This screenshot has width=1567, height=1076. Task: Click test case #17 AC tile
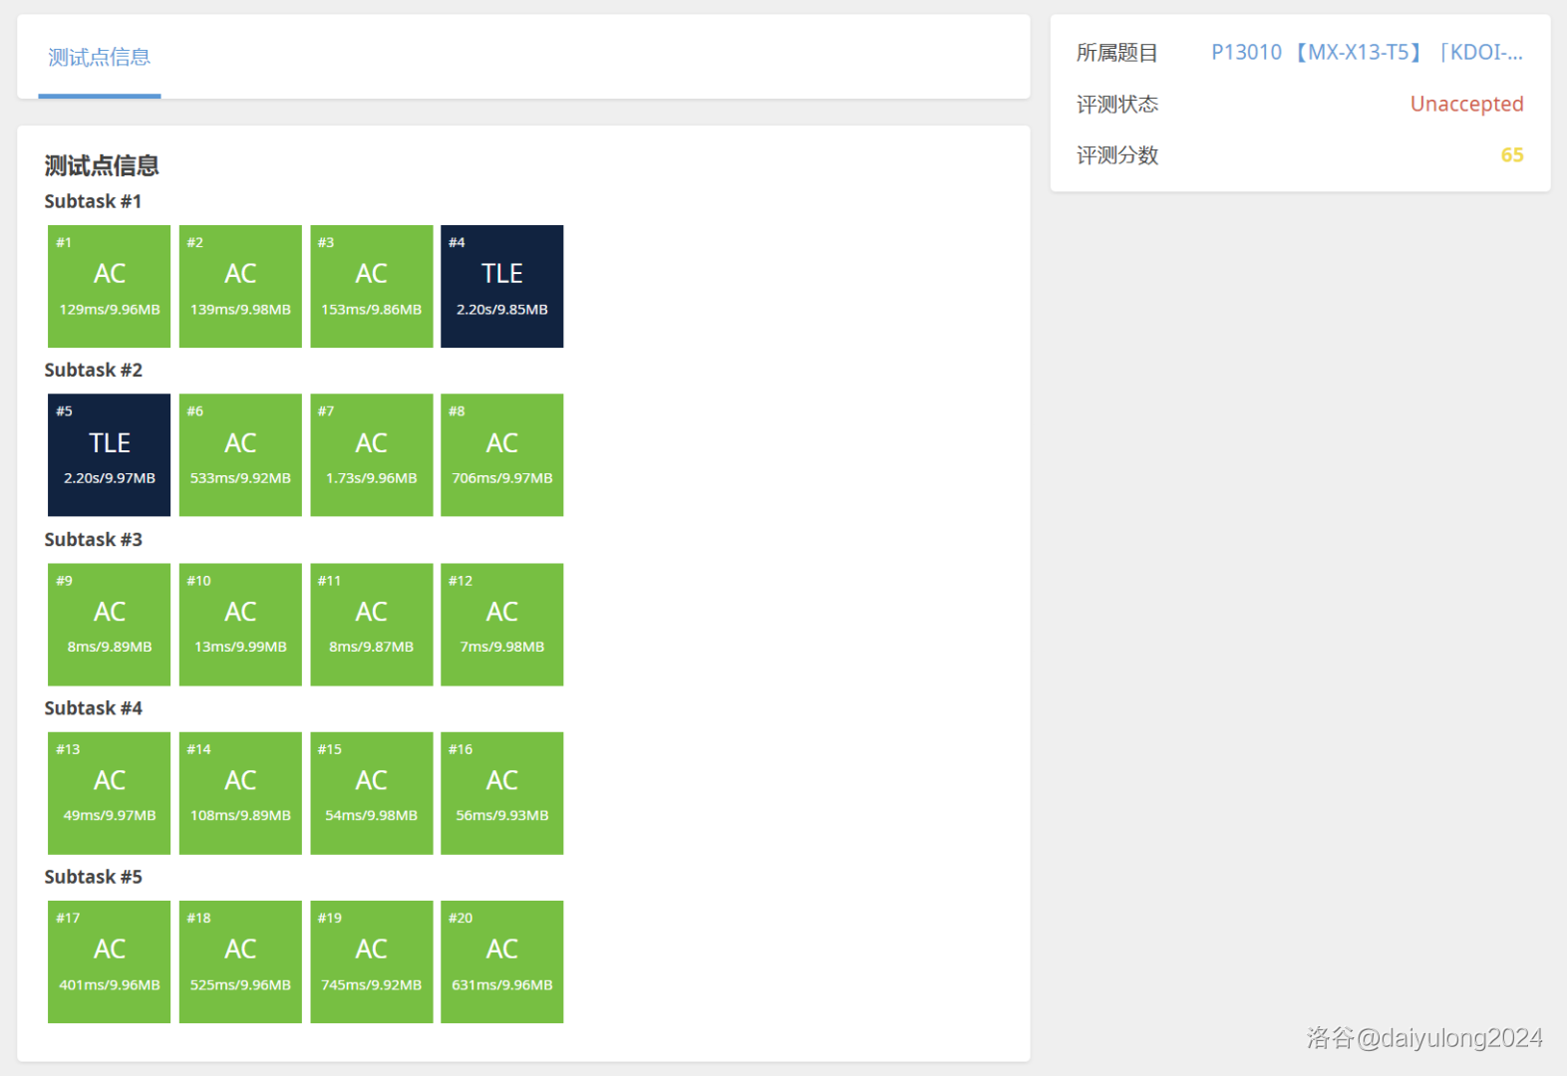pos(109,961)
